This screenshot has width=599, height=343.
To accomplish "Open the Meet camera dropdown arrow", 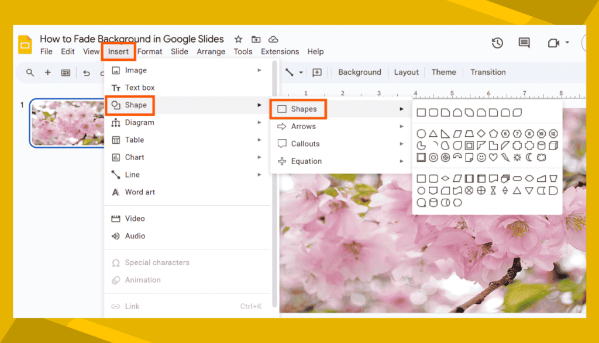I will point(567,43).
